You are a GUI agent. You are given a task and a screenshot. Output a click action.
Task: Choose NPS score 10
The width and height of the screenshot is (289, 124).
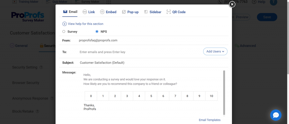coord(211,96)
